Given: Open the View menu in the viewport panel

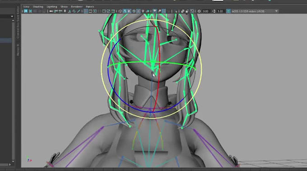Looking at the screenshot, I should click(26, 7).
